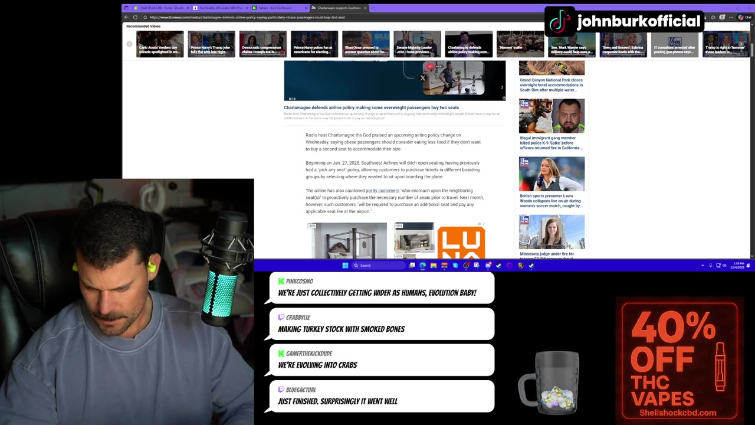Click the LUNA orange ad banner
Viewport: 755px width, 425px height.
click(x=461, y=243)
